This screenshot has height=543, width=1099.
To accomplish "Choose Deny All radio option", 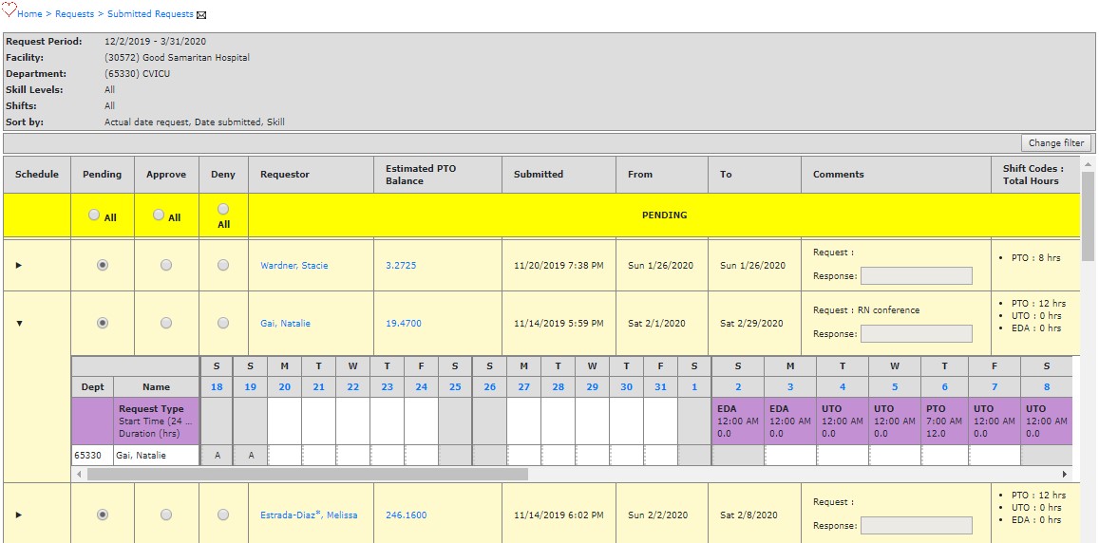I will [223, 209].
